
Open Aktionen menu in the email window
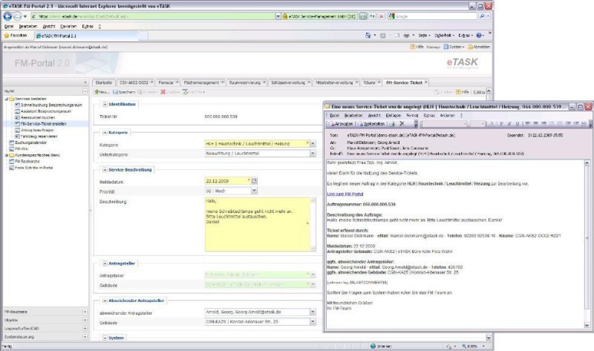coord(448,115)
